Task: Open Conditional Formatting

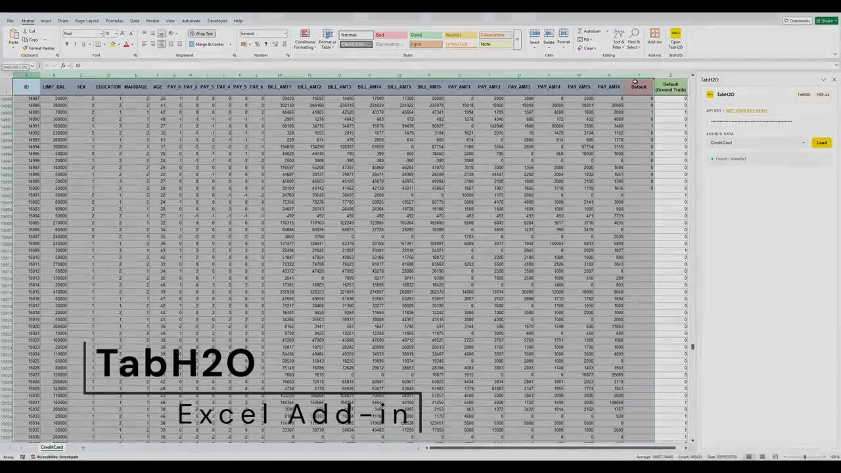Action: (x=305, y=39)
